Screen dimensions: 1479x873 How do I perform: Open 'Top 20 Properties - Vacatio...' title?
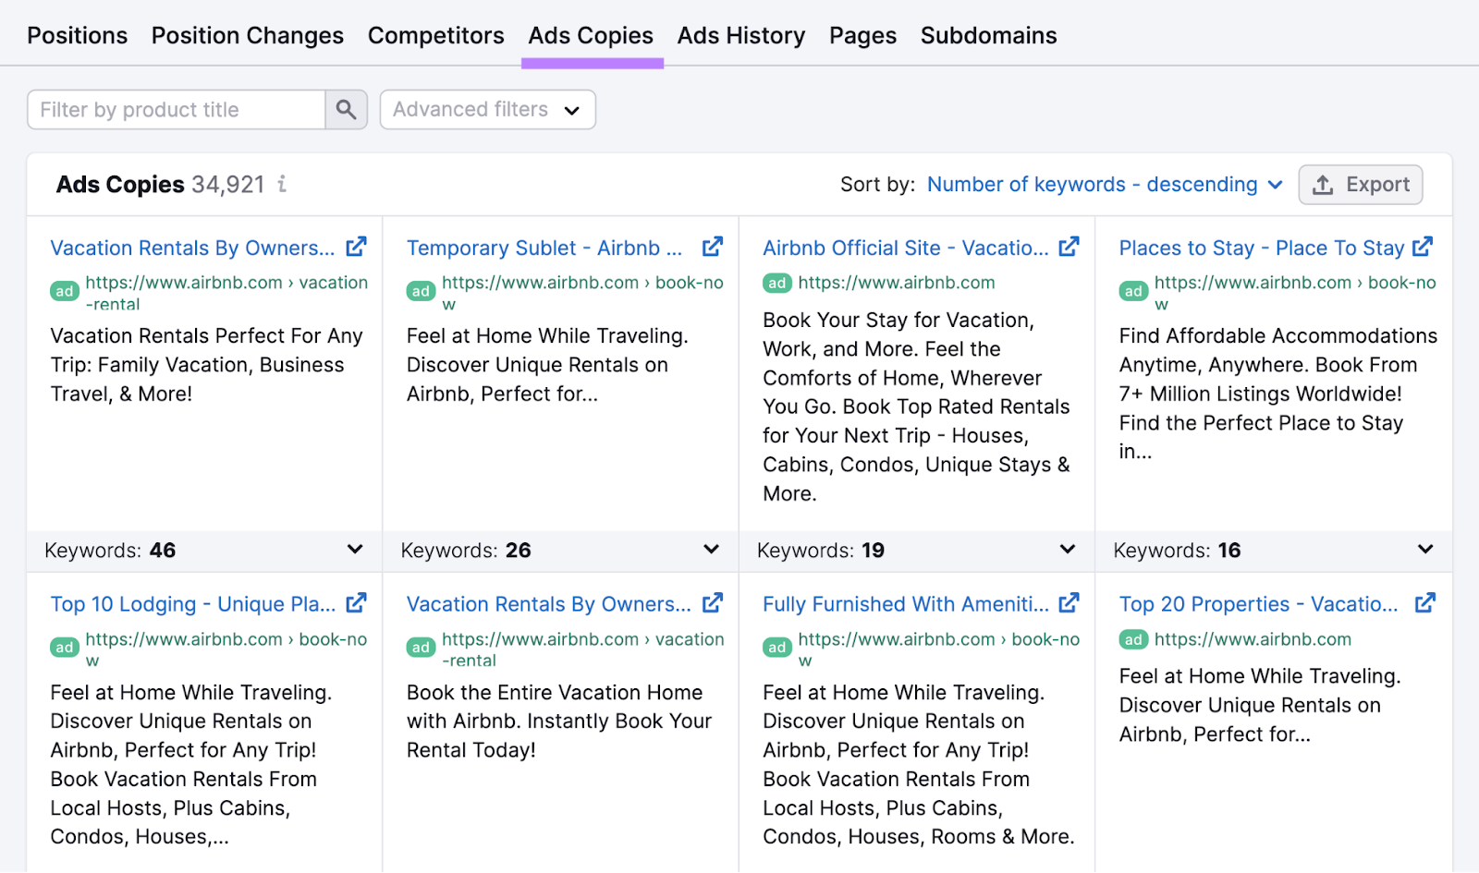tap(1259, 604)
